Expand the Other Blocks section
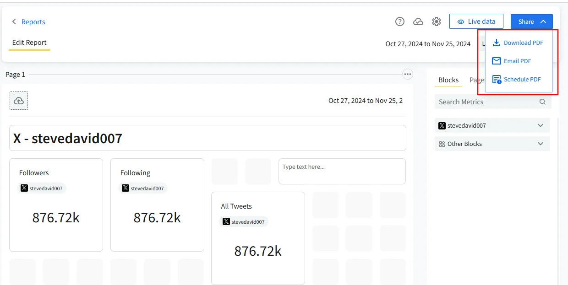 click(x=541, y=143)
